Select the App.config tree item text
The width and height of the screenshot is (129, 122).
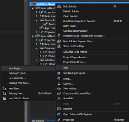point(50,28)
